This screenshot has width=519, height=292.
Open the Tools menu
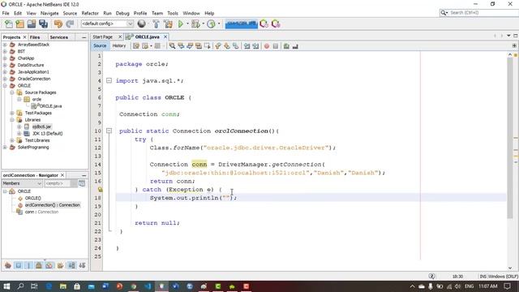point(173,13)
